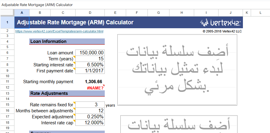The width and height of the screenshot is (270, 133).
Task: Select the Rate Adjustments section header cell
Action: (x=67, y=93)
